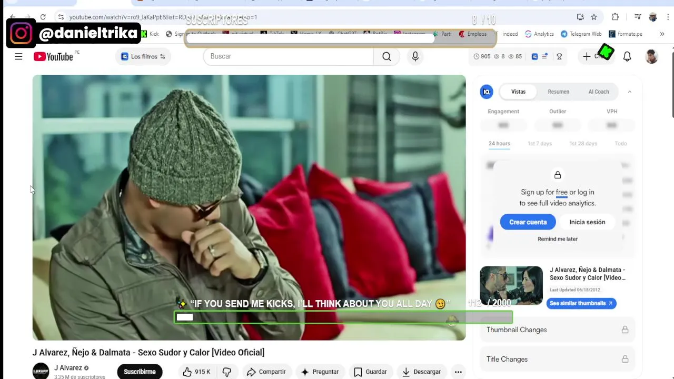
Task: Switch to the Resumen tab
Action: tap(558, 92)
